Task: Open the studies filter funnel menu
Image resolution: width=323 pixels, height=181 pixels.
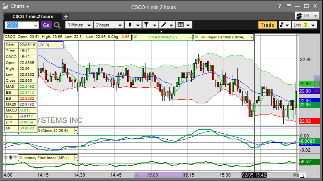Action: (x=150, y=25)
